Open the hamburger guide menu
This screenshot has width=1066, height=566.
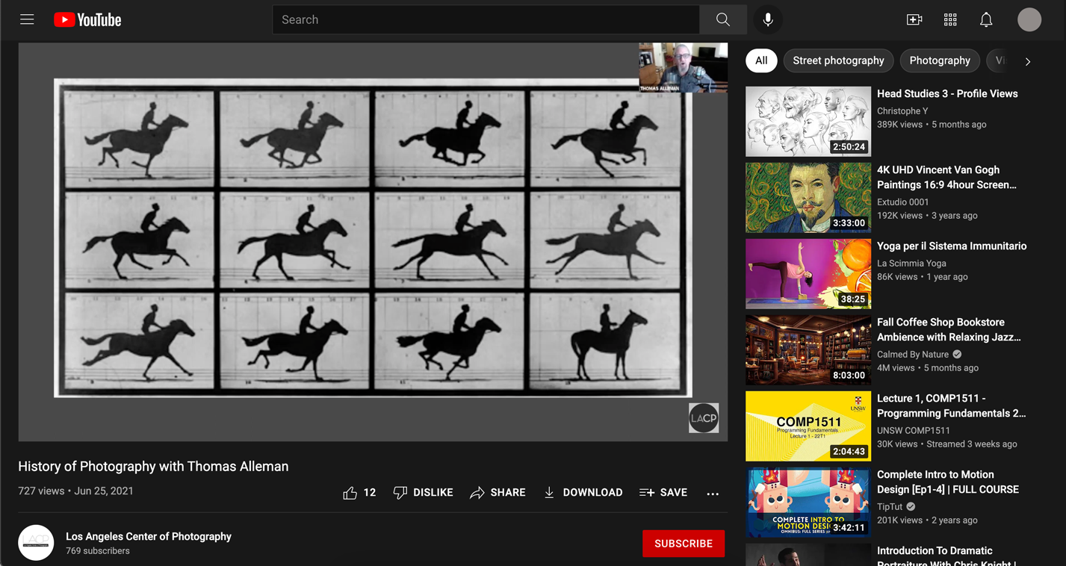27,19
